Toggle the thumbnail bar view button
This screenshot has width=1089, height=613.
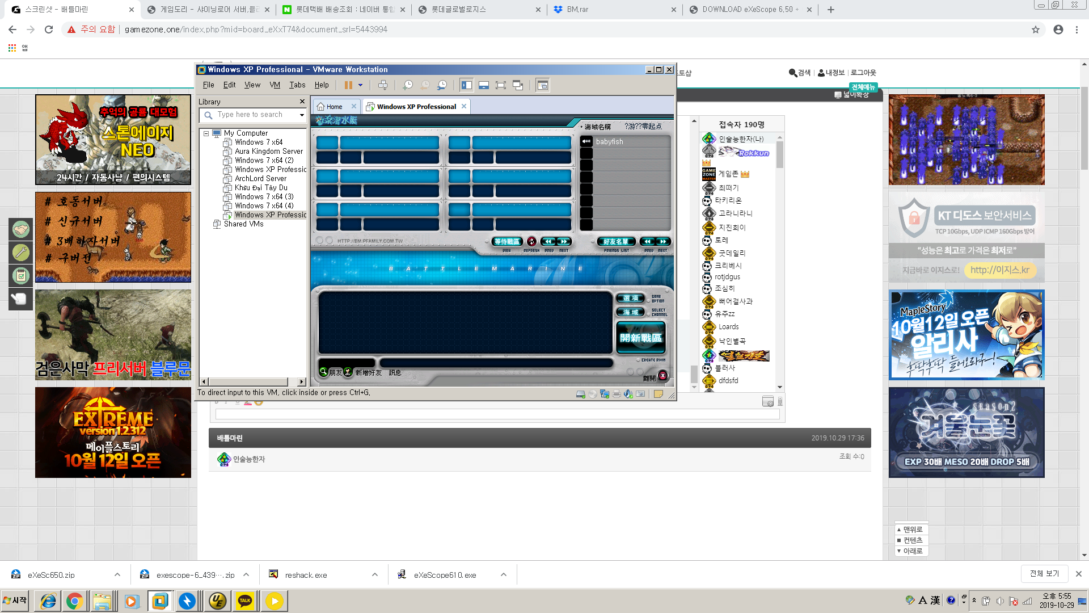(x=483, y=85)
